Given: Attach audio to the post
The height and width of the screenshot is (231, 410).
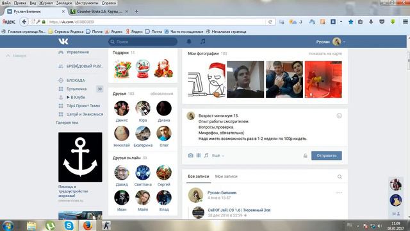Looking at the screenshot, I should (x=206, y=155).
